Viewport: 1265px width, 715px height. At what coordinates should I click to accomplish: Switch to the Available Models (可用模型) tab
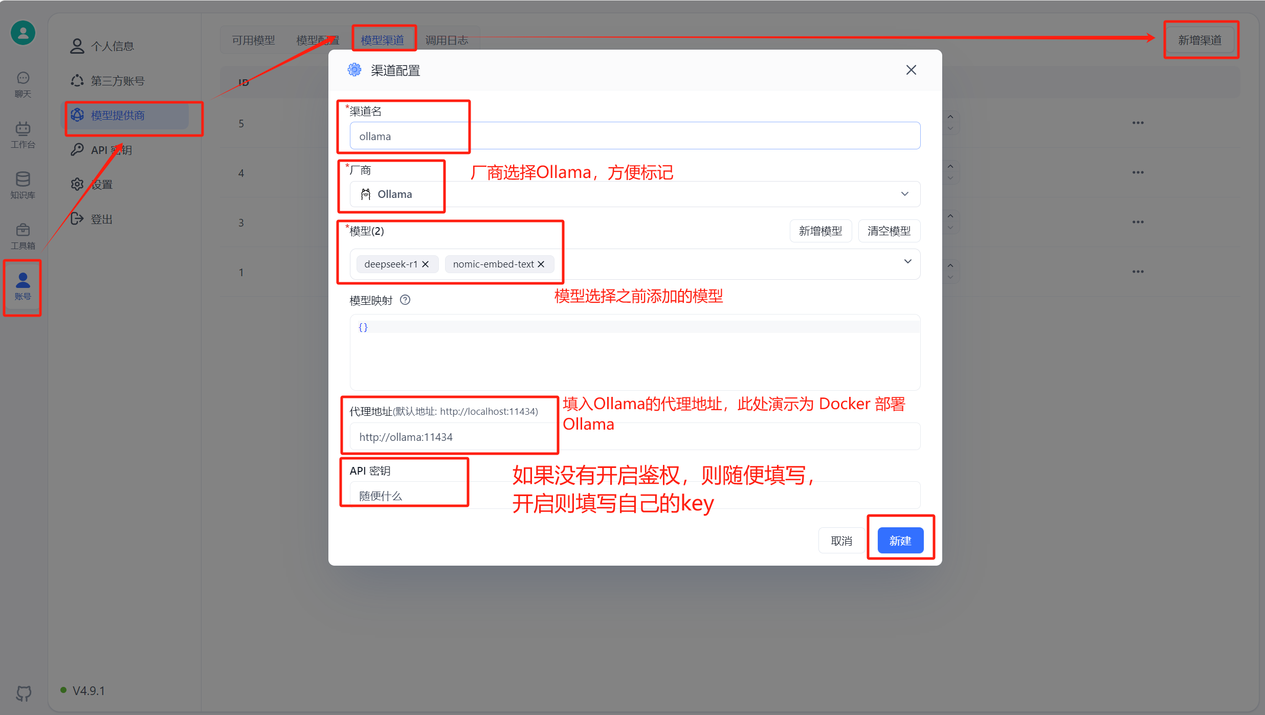(253, 40)
